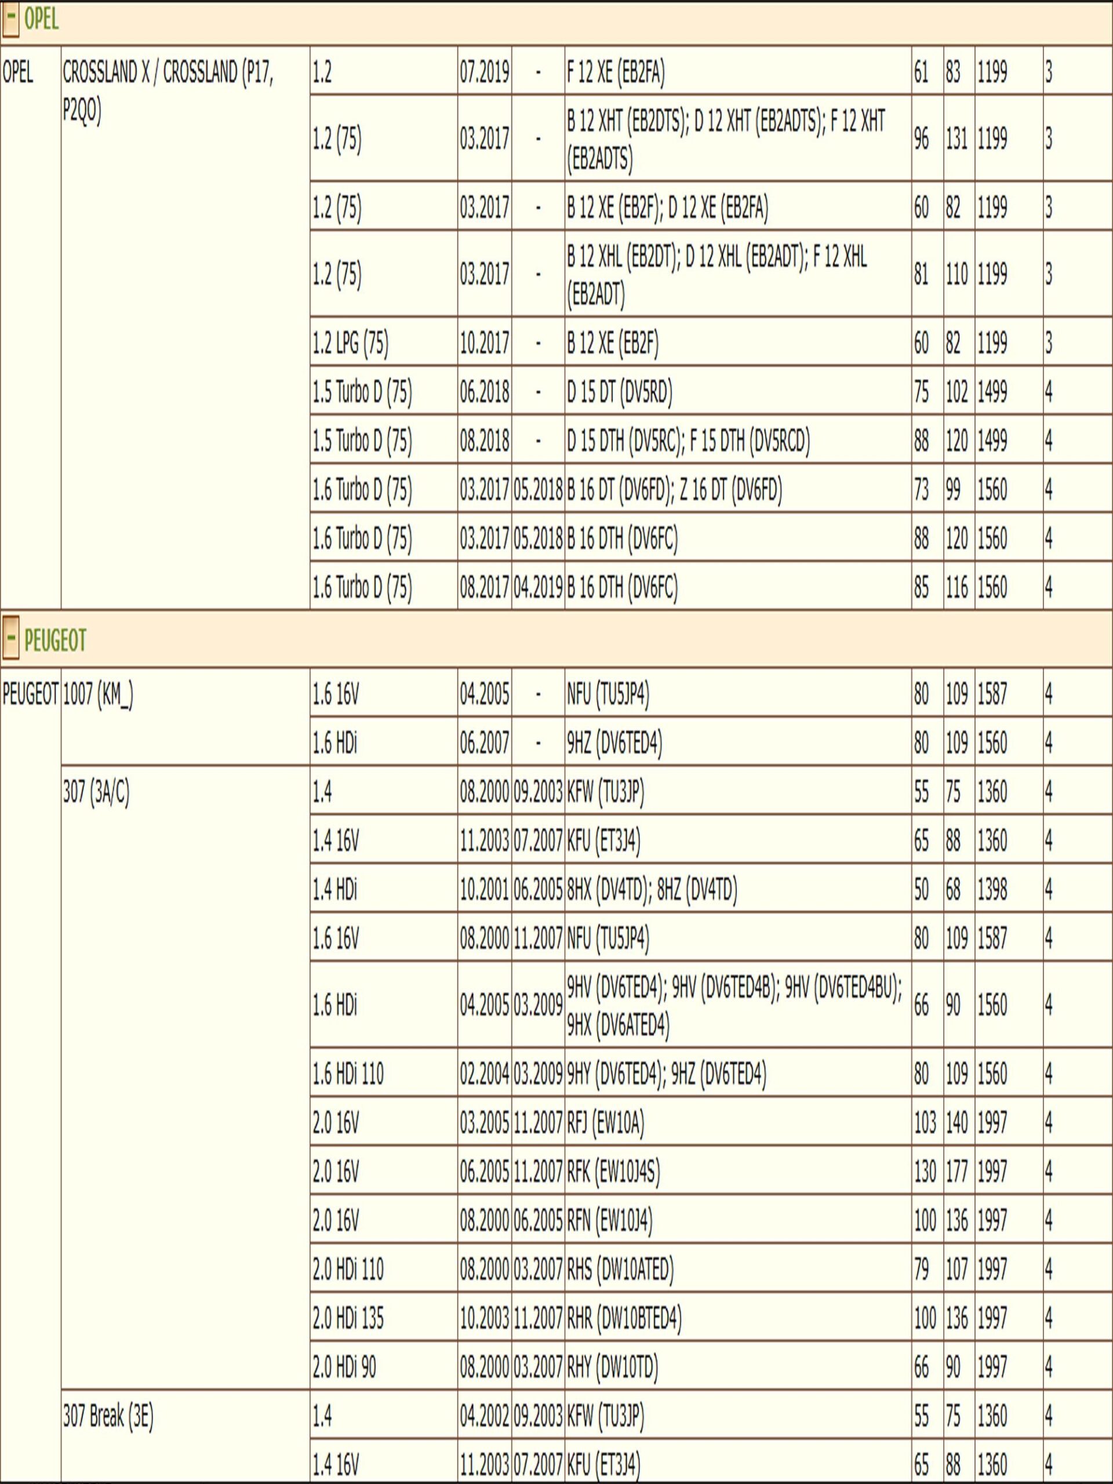Click the 1.2 LPG (75) engine row
This screenshot has width=1113, height=1484.
pos(350,343)
